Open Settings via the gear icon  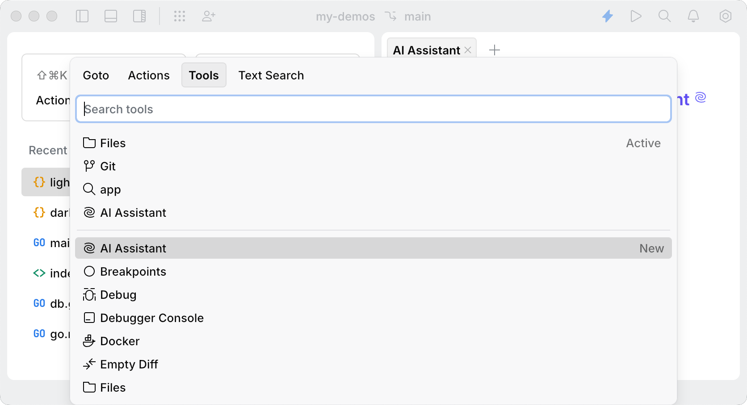coord(725,16)
